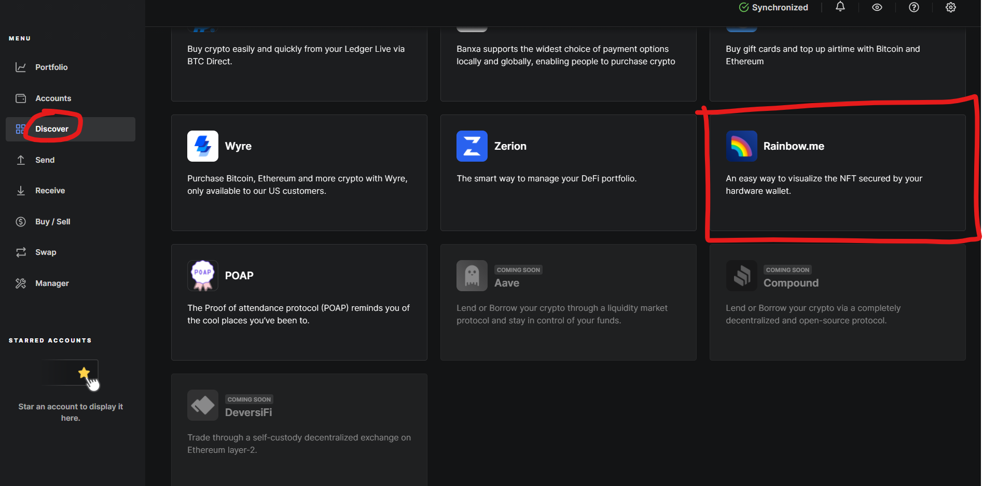Open notifications bell icon
Screen dimensions: 983x486
pos(840,7)
